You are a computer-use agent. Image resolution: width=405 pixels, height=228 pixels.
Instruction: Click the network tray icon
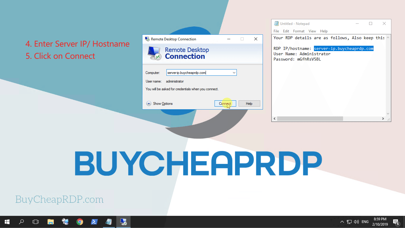(x=349, y=222)
